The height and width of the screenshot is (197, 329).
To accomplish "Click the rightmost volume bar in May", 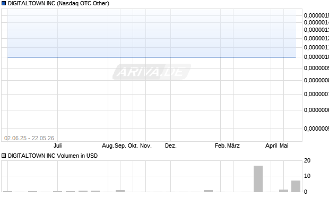I will point(296,186).
